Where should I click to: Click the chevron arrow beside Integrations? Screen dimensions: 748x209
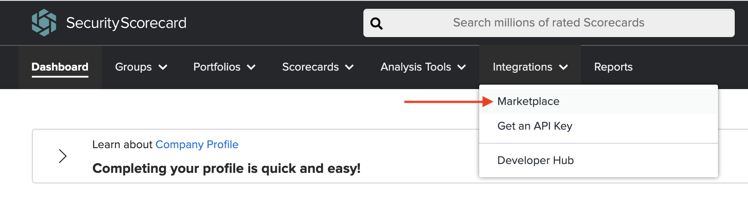point(563,67)
